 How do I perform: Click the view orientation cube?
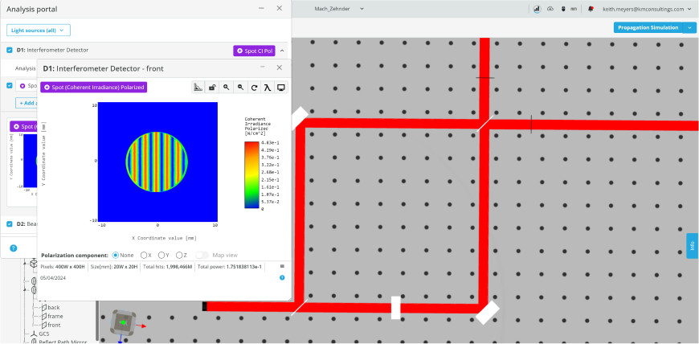(121, 321)
